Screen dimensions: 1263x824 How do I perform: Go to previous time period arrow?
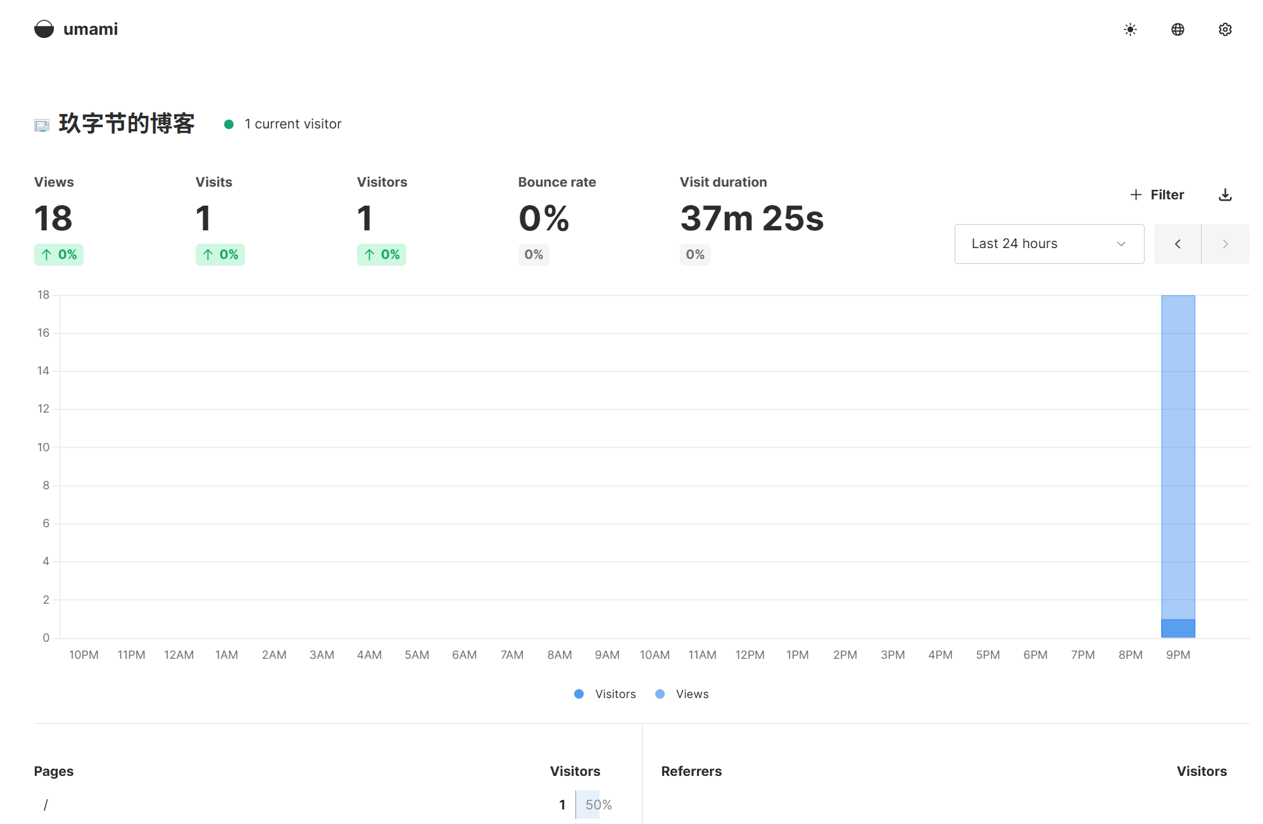pyautogui.click(x=1178, y=244)
